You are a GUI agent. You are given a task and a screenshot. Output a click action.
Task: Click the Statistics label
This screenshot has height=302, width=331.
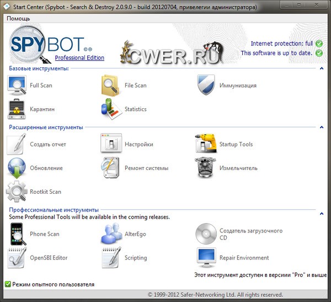(x=136, y=109)
